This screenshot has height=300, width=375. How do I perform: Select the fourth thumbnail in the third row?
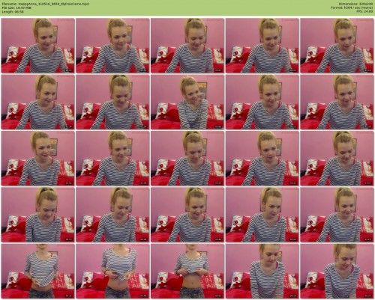(262, 158)
